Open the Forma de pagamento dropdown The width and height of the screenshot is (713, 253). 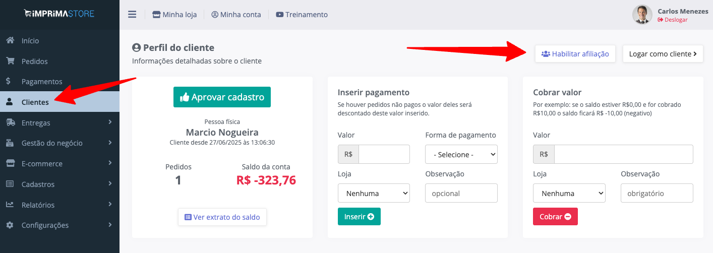[x=461, y=154]
